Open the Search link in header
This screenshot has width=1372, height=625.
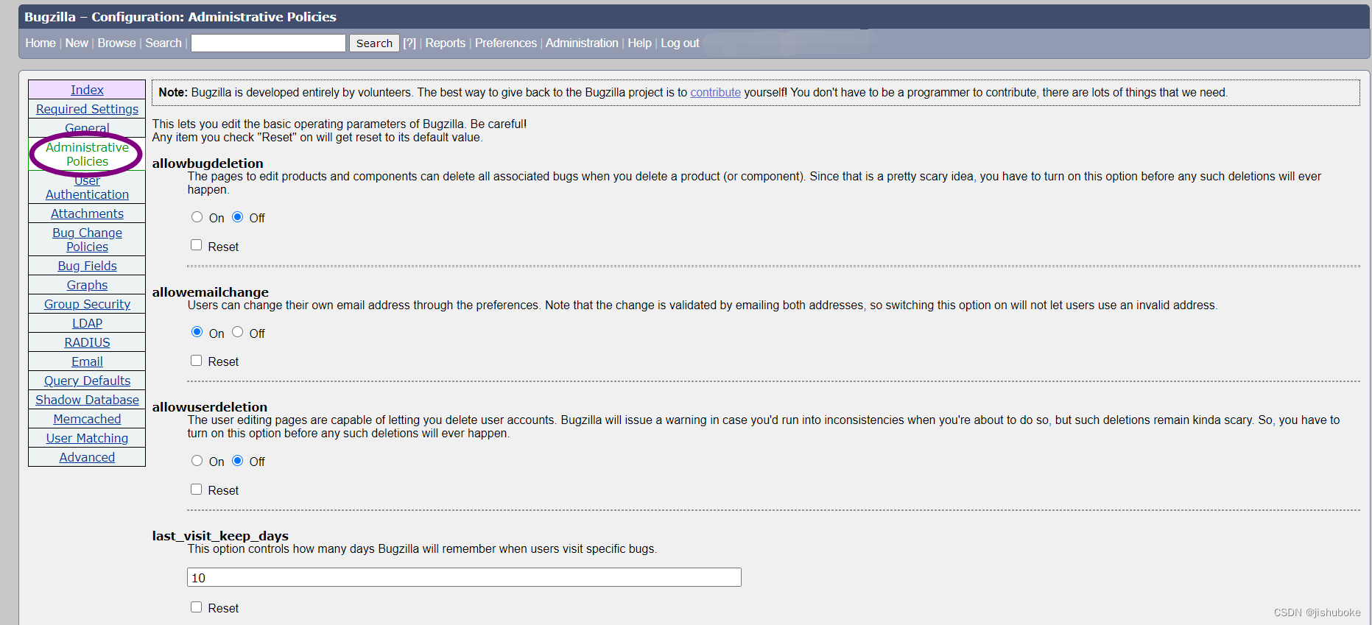pos(163,43)
